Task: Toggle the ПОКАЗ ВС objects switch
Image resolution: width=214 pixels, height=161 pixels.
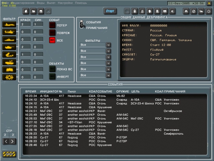Action: pyautogui.click(x=52, y=69)
